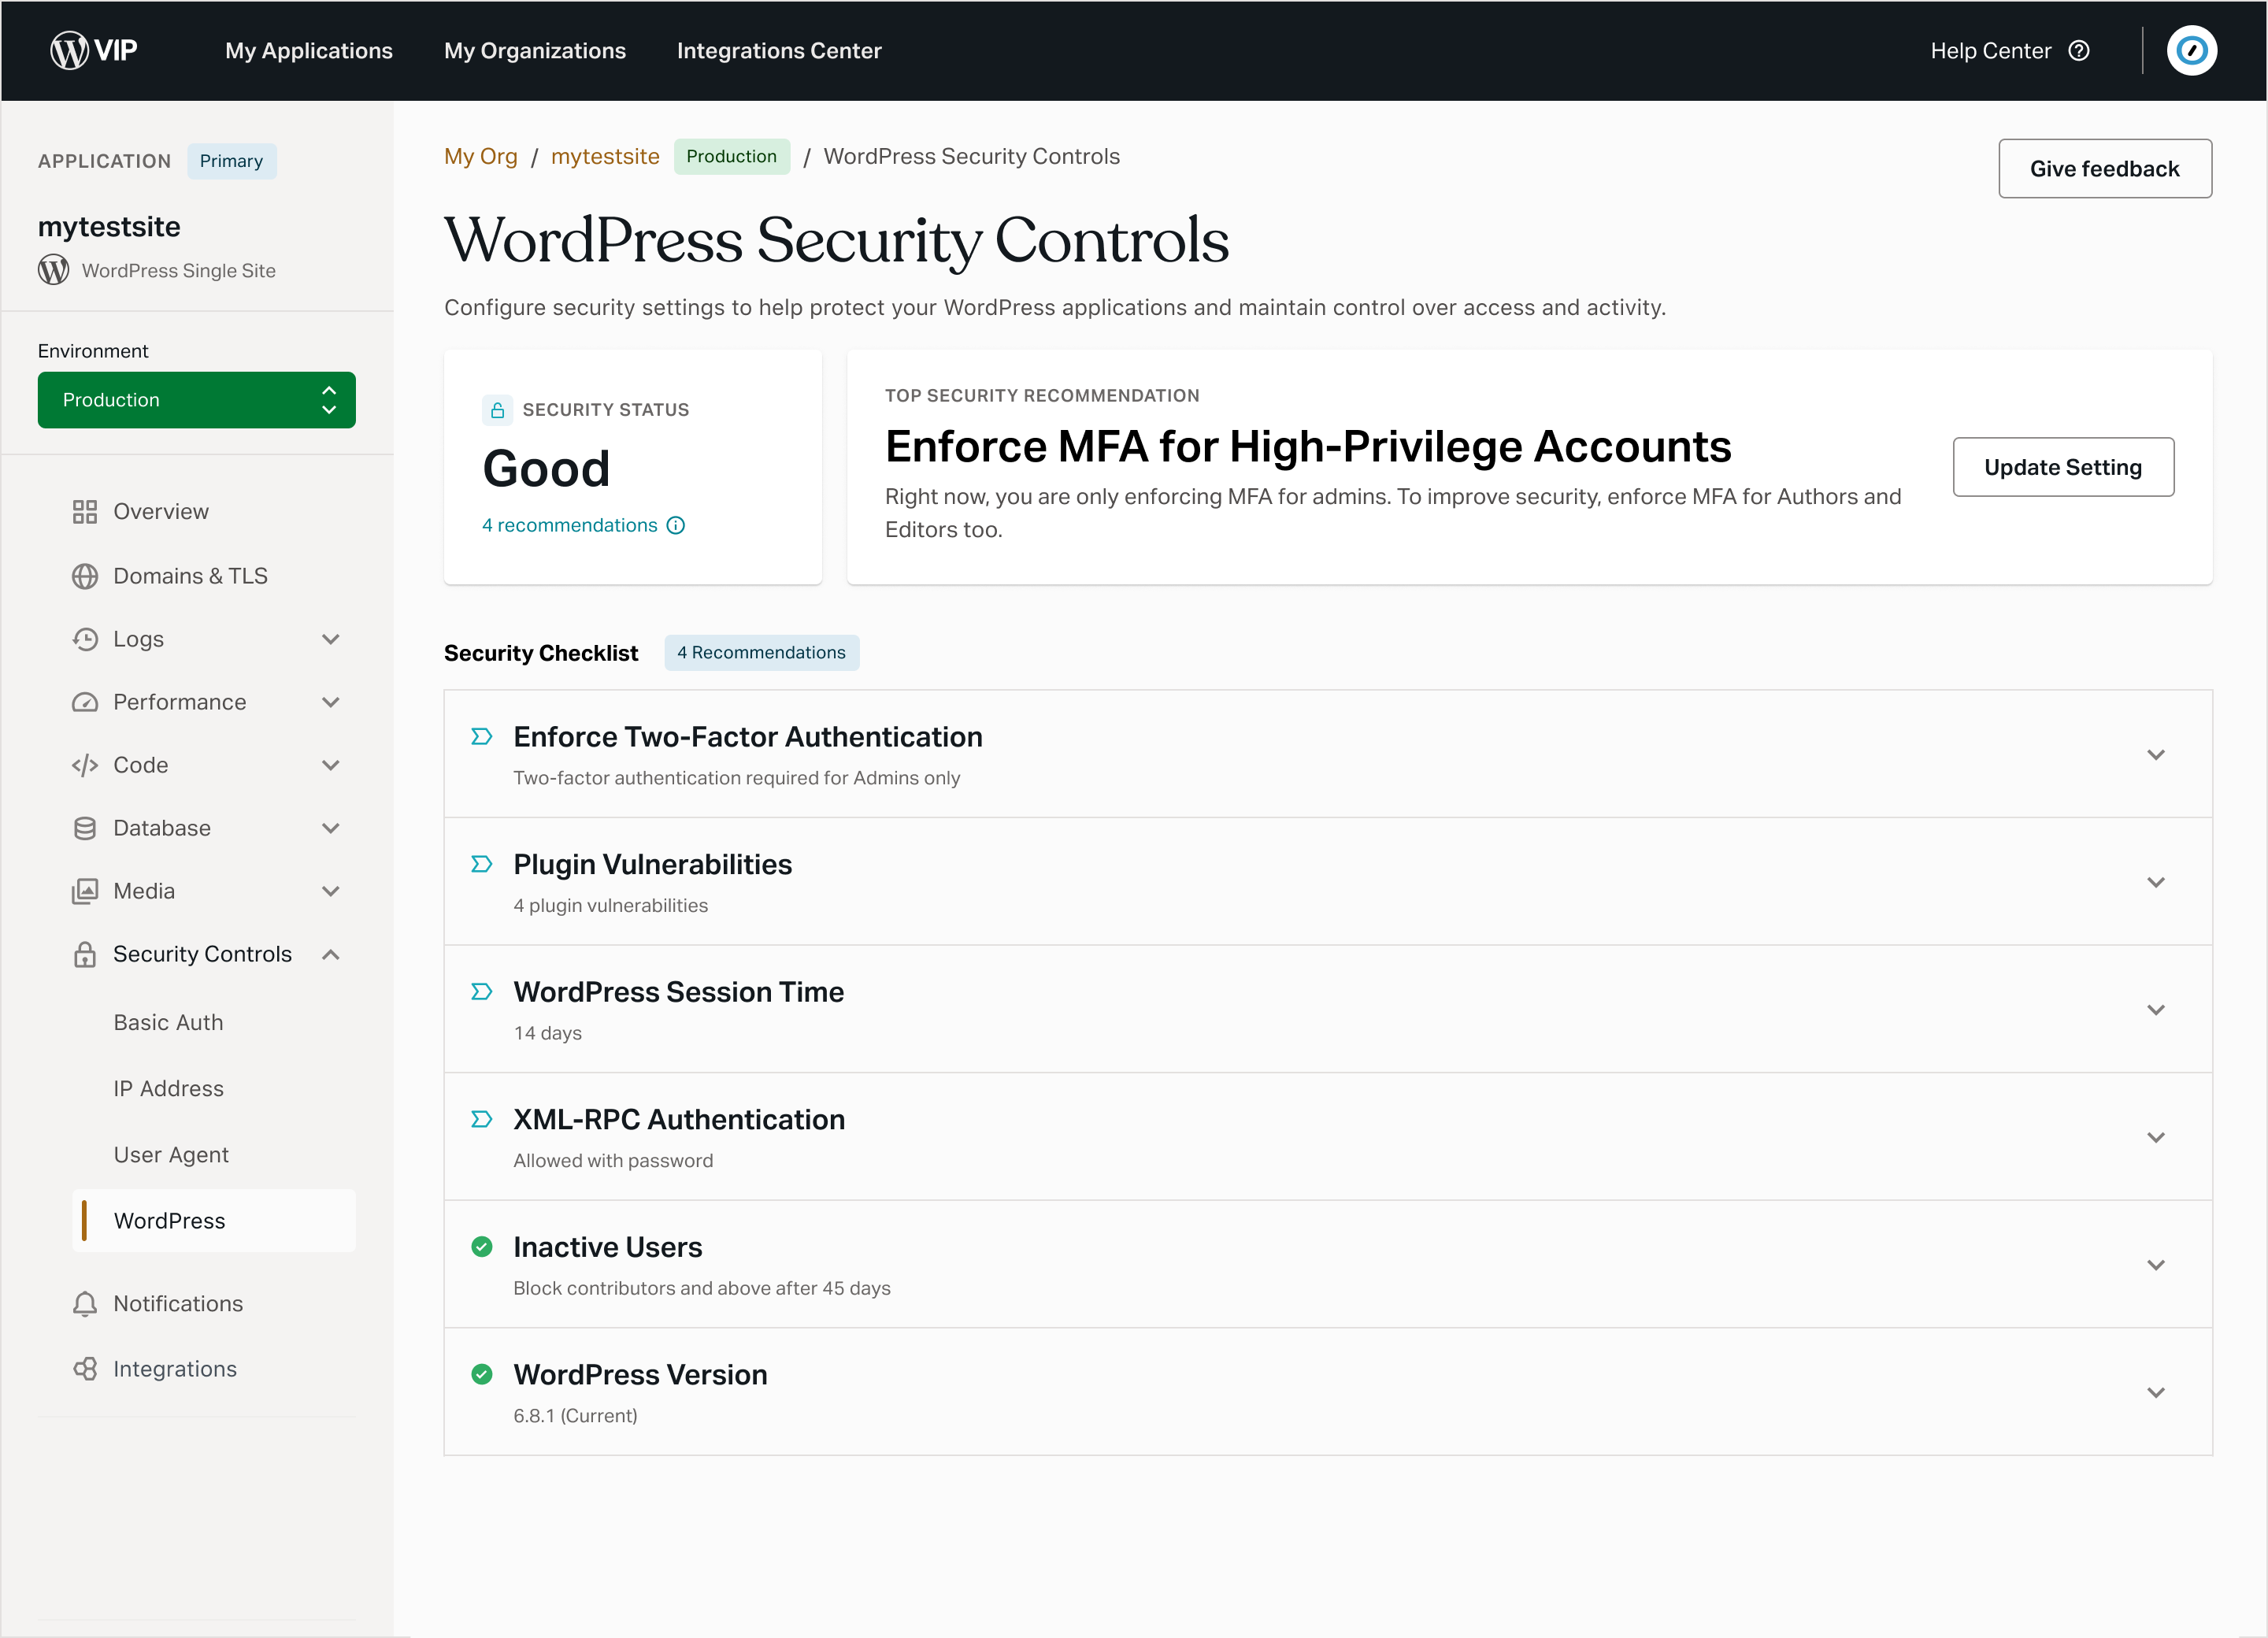Click the recommendation flag on Enforce Two-Factor Authentication
This screenshot has width=2268, height=1638.
[x=482, y=736]
